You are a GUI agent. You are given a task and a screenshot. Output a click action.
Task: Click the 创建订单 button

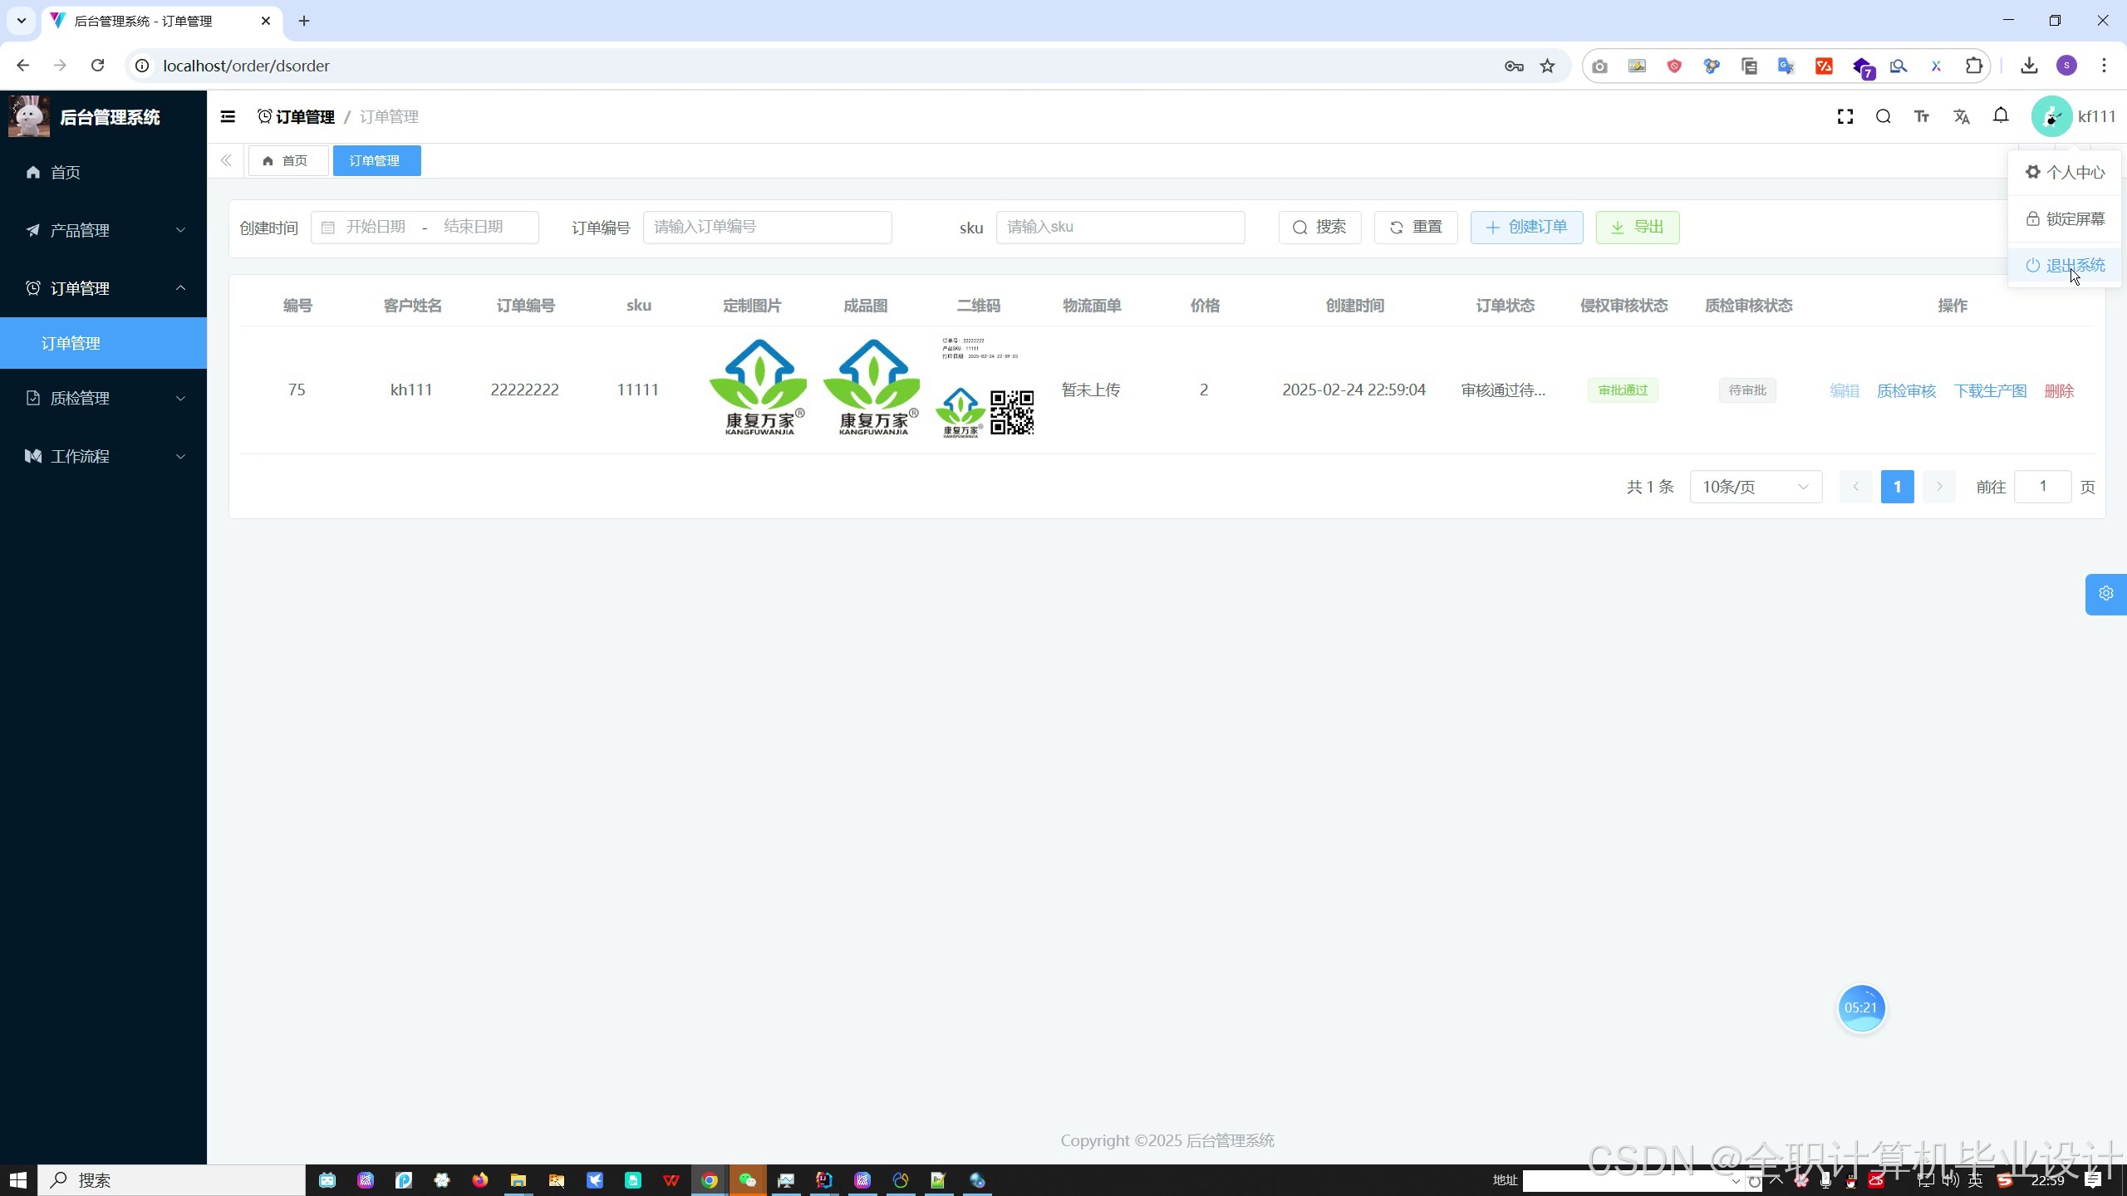click(x=1526, y=228)
